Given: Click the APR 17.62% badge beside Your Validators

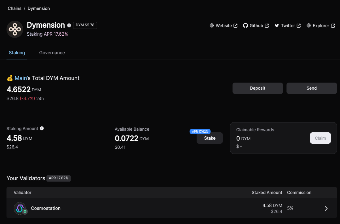Looking at the screenshot, I should click(x=59, y=178).
